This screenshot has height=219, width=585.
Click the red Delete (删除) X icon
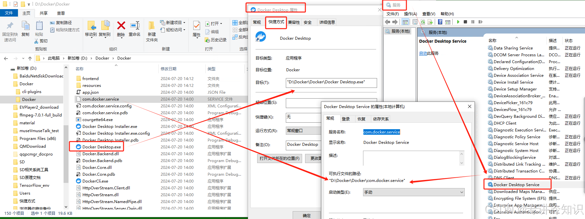tap(121, 25)
